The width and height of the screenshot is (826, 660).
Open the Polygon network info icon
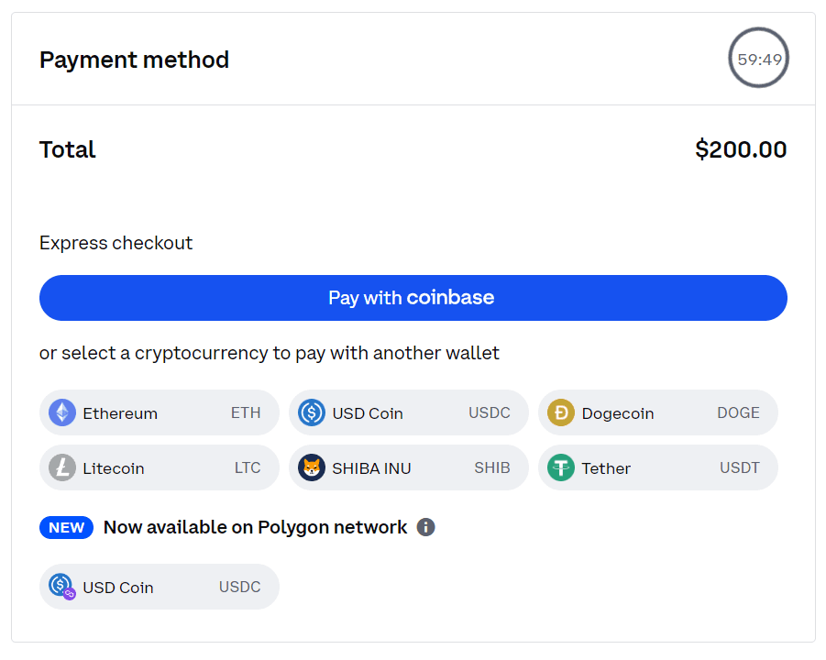425,527
